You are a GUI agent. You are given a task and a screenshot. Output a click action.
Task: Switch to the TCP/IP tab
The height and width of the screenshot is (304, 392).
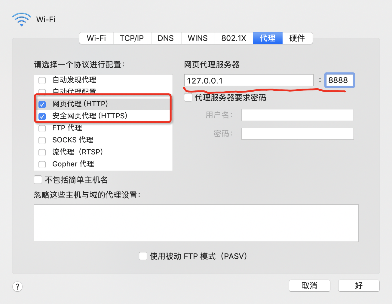tap(132, 38)
